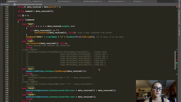Screen dimensions: 181x102
Task: Click the data.Split call on line 110
Action: (52, 7)
